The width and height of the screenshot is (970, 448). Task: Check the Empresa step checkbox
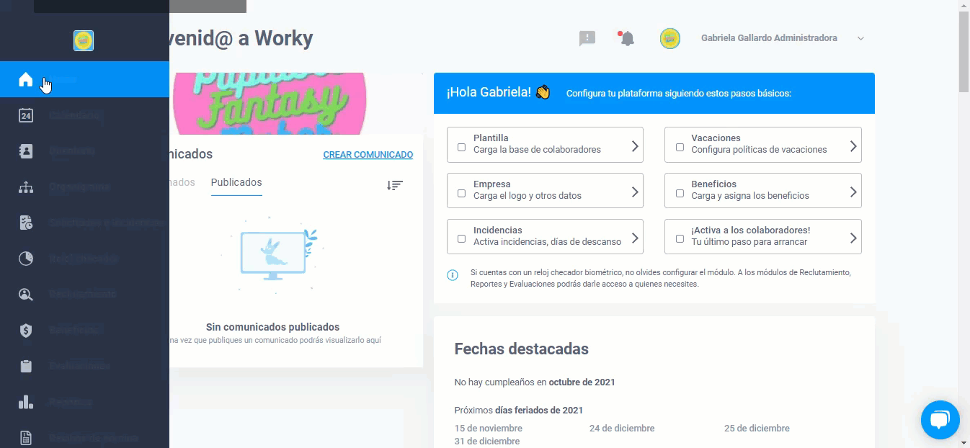(461, 193)
